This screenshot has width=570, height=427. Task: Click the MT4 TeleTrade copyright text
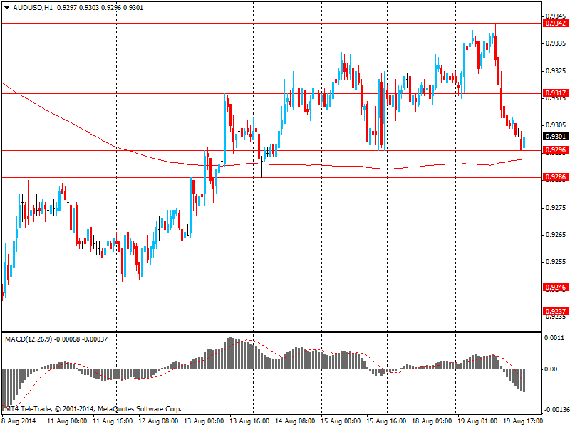point(93,410)
